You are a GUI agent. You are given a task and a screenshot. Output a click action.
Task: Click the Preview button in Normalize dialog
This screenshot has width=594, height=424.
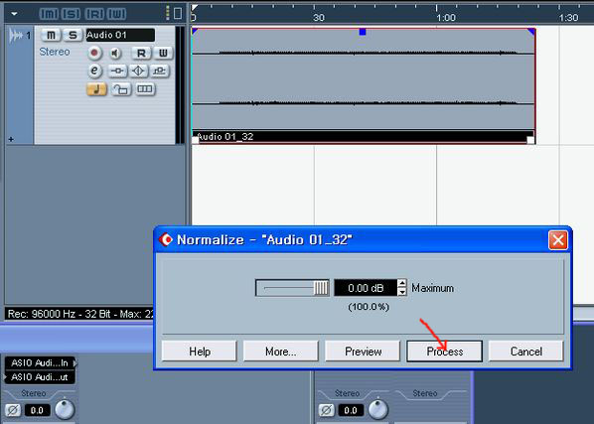point(363,352)
